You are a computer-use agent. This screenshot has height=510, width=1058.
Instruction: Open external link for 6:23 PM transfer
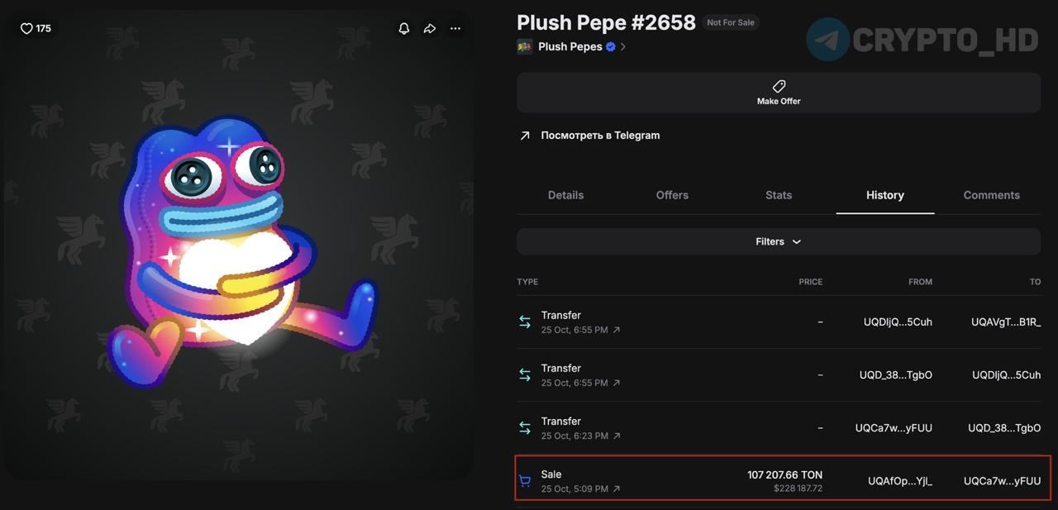(617, 436)
